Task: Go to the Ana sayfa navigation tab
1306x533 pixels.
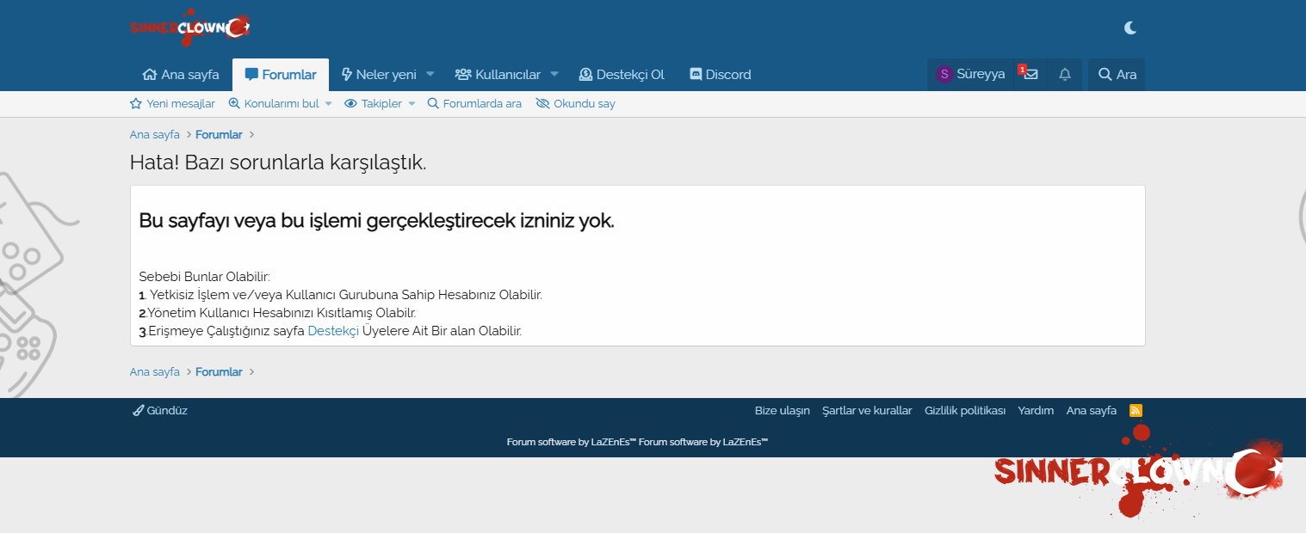Action: 181,75
